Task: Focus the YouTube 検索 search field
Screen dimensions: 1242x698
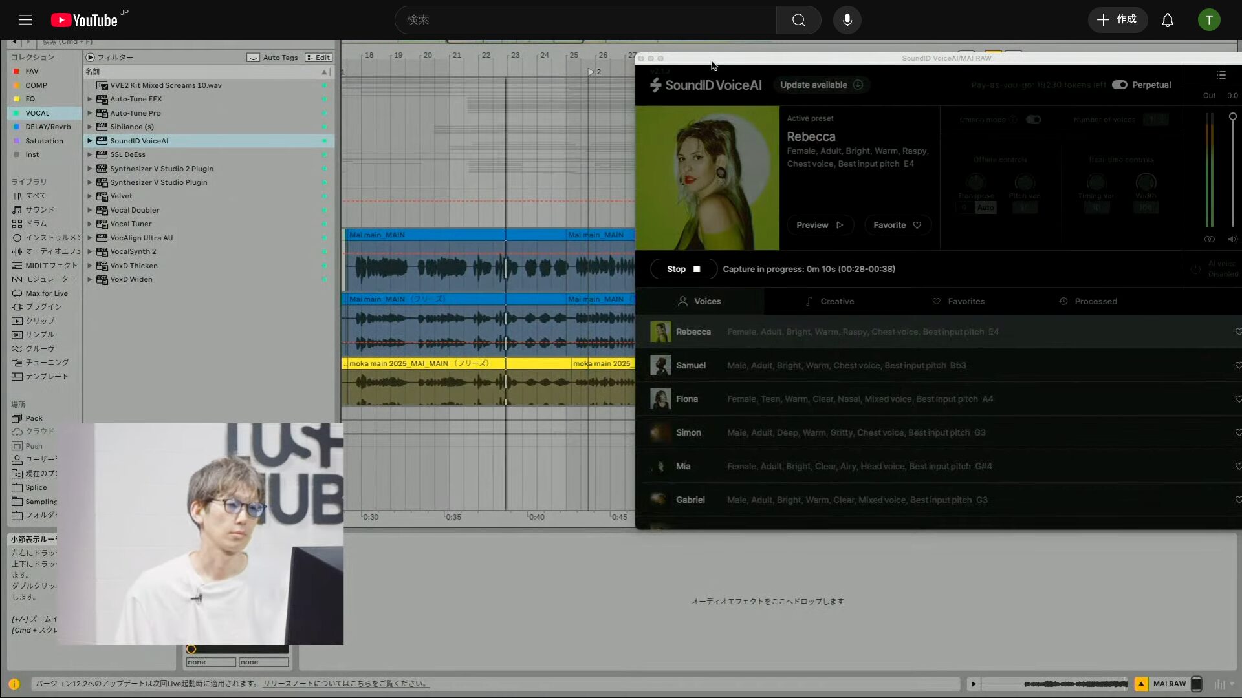Action: pos(585,20)
